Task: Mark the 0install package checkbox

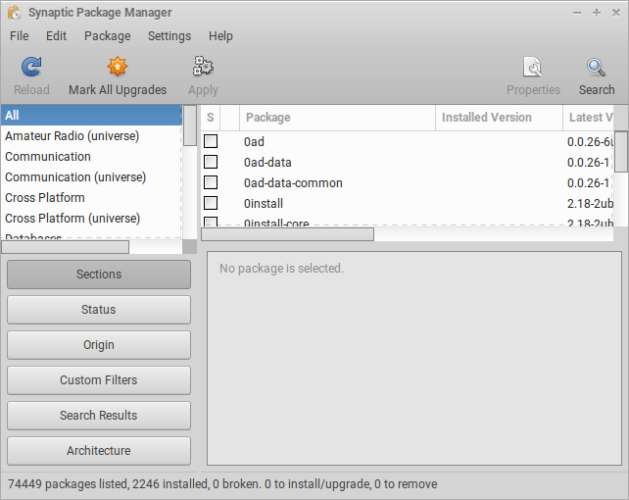Action: click(x=211, y=204)
